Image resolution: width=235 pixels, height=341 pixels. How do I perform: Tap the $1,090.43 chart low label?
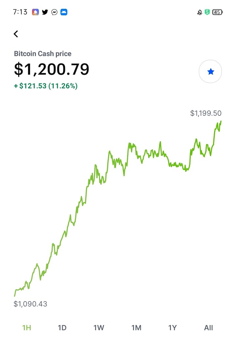click(x=30, y=304)
